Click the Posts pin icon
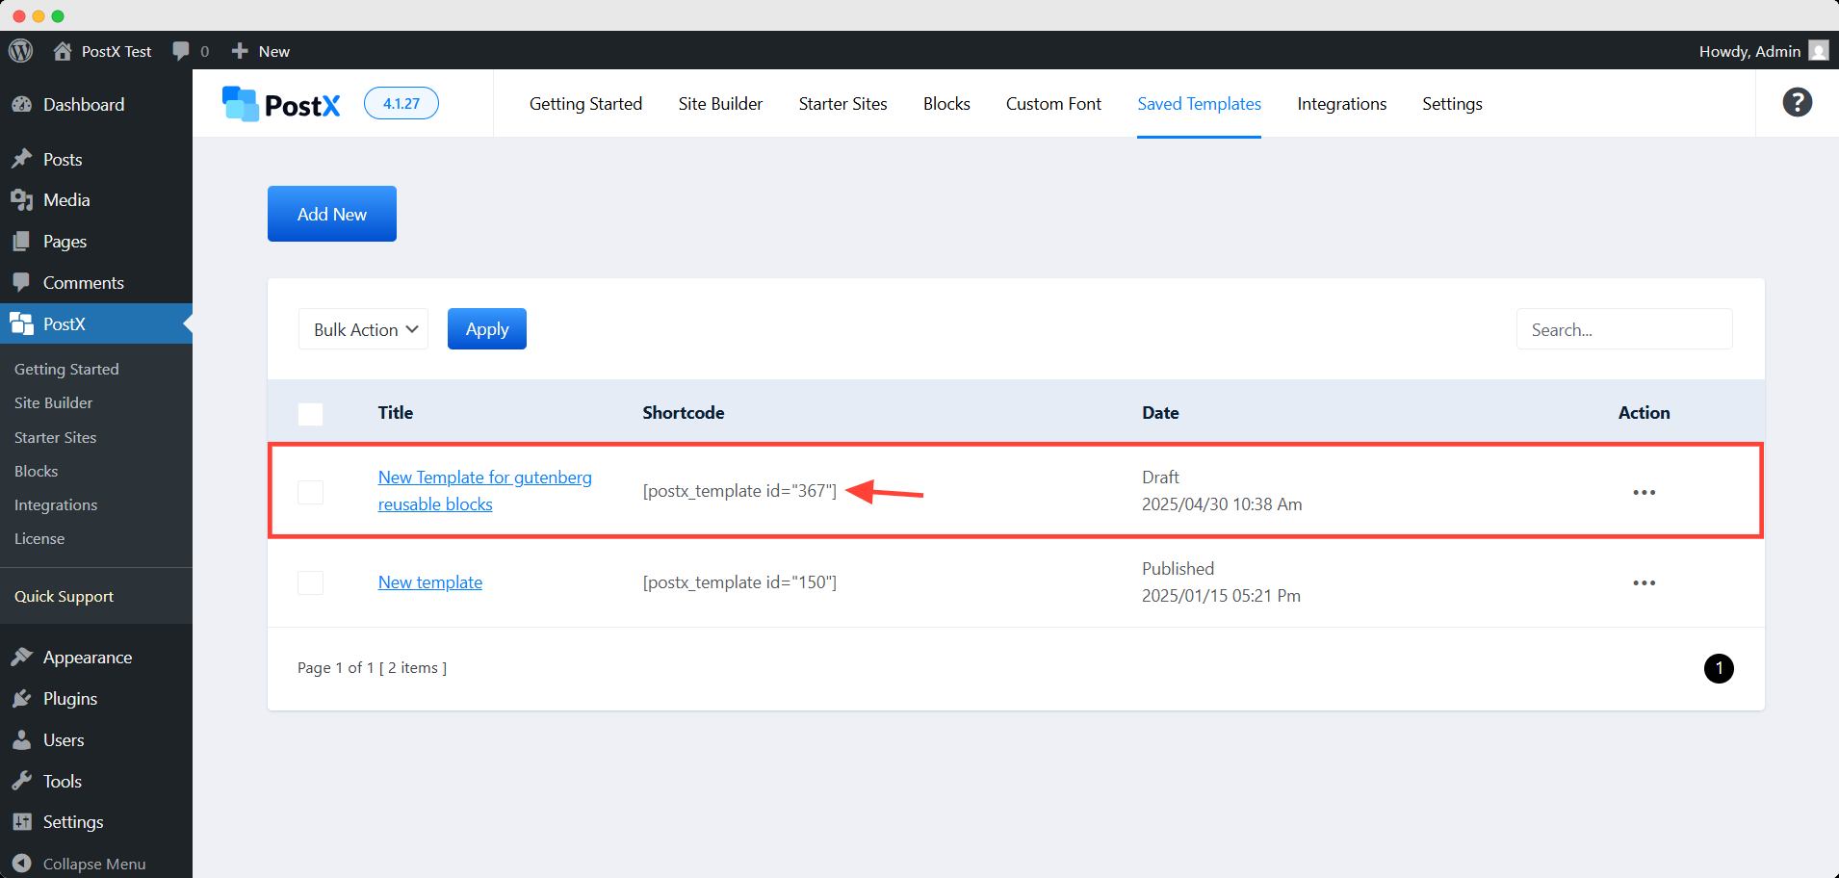This screenshot has width=1839, height=878. [x=22, y=160]
